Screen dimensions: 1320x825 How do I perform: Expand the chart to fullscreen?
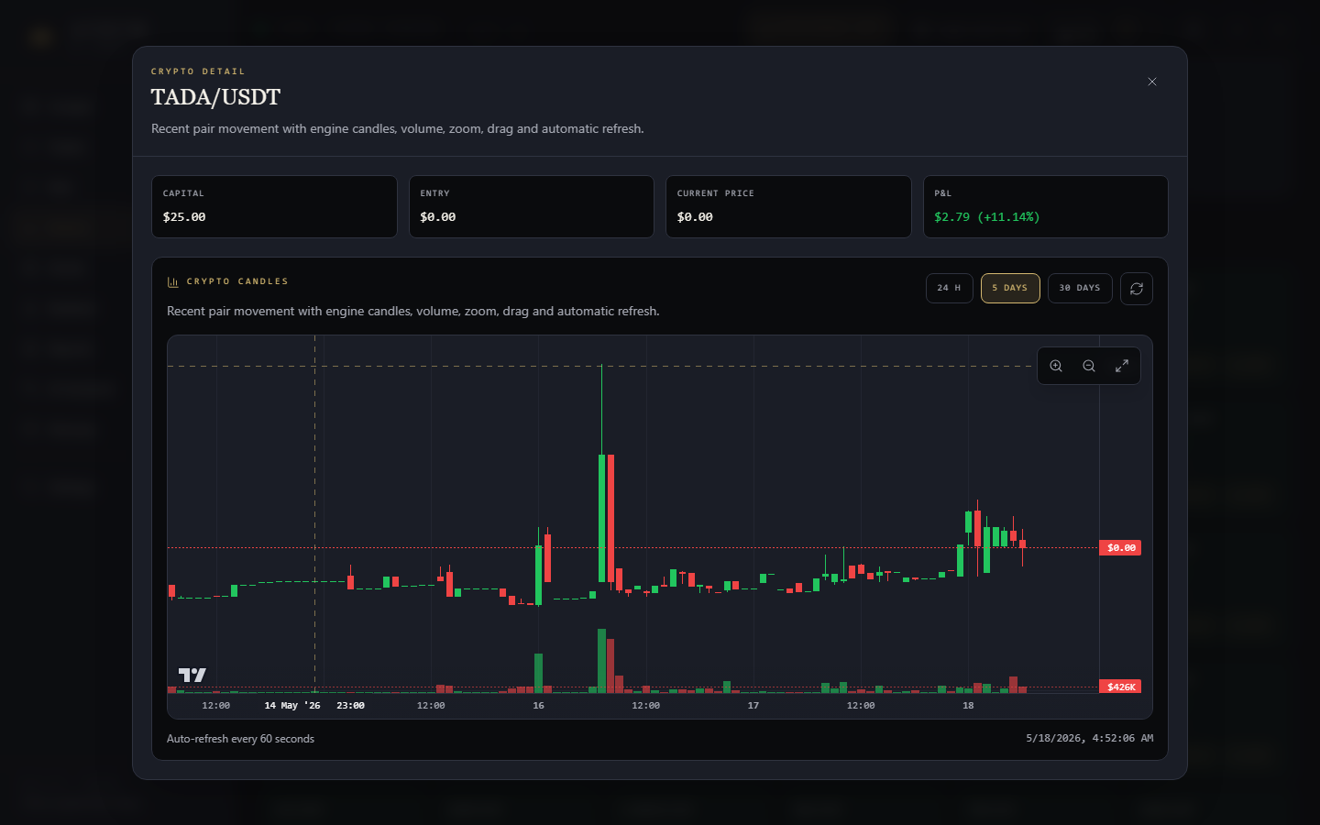[x=1122, y=366]
